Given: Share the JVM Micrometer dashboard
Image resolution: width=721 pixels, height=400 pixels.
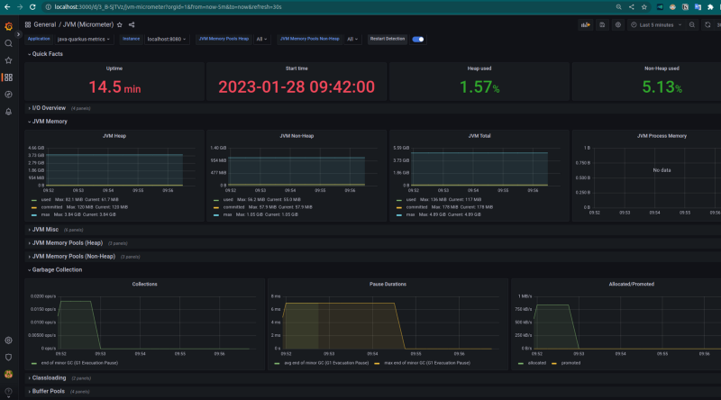Looking at the screenshot, I should click(132, 25).
